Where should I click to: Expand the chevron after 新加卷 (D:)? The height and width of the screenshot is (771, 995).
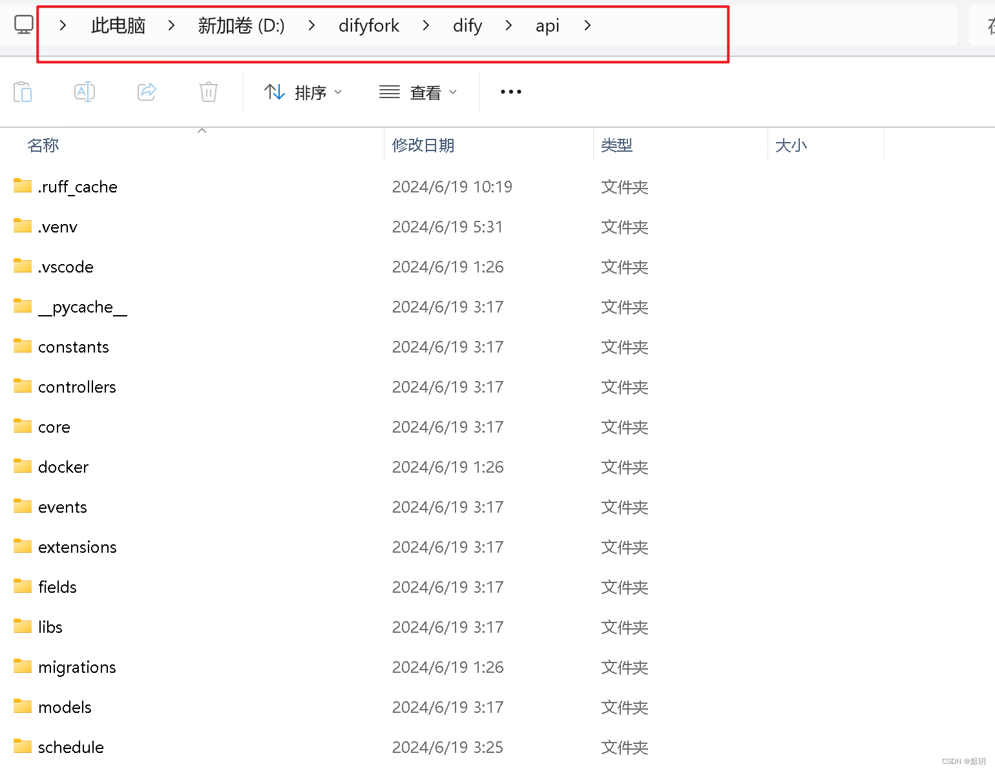click(x=311, y=25)
